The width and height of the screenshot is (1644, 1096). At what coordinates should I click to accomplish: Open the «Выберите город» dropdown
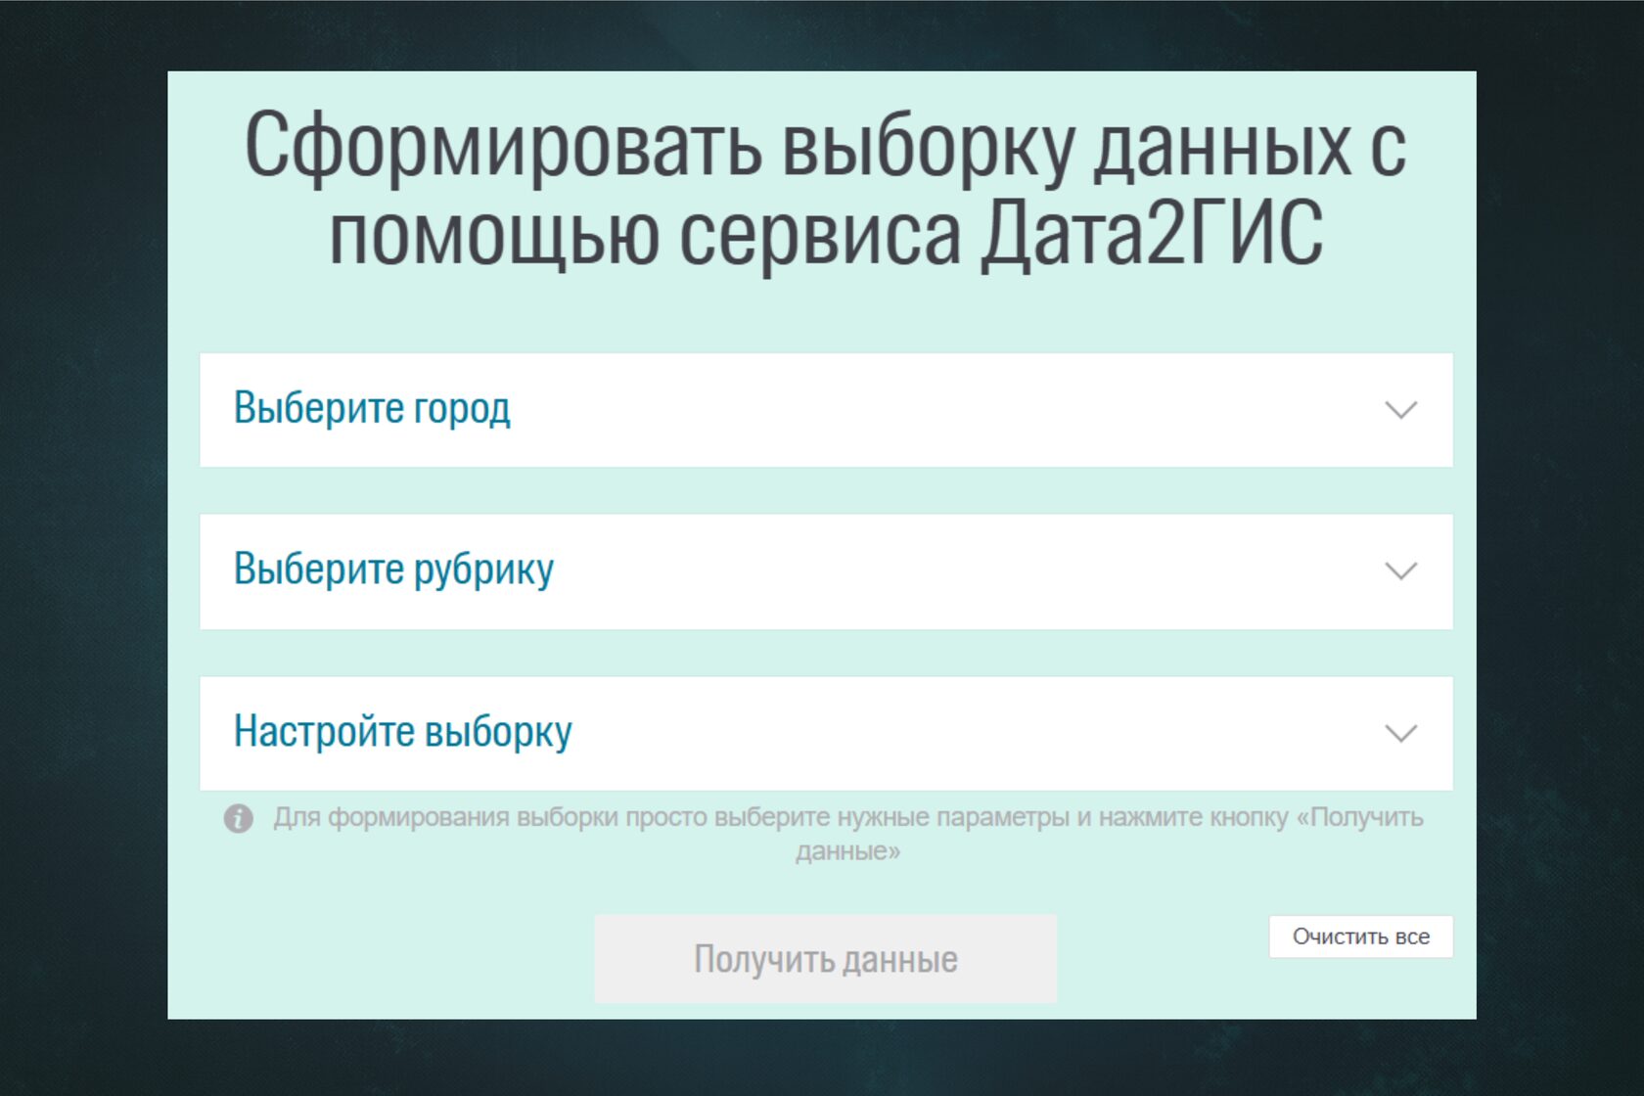click(826, 410)
